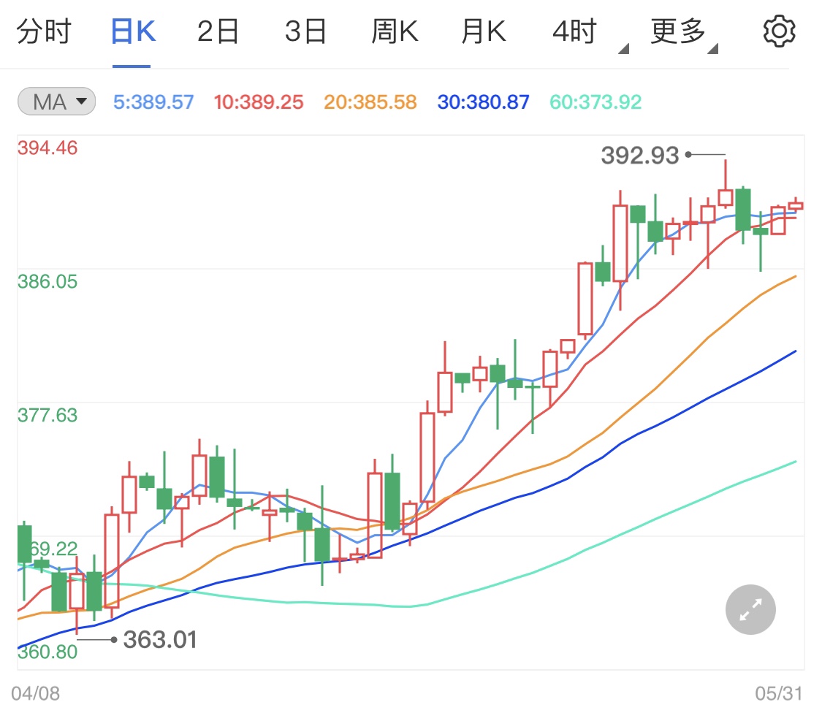Click the low price label 363.01
Image resolution: width=822 pixels, height=713 pixels.
161,640
